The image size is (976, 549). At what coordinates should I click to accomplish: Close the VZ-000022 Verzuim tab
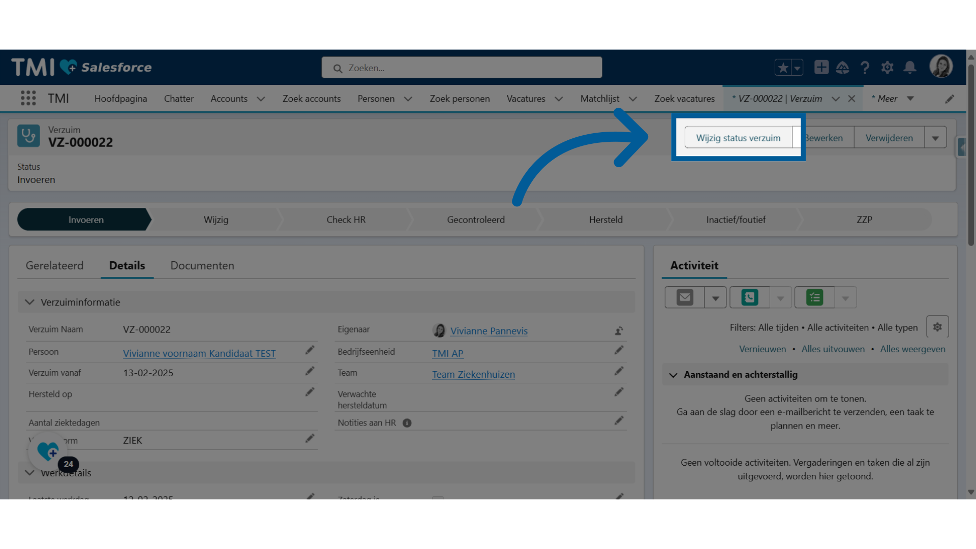click(x=851, y=99)
